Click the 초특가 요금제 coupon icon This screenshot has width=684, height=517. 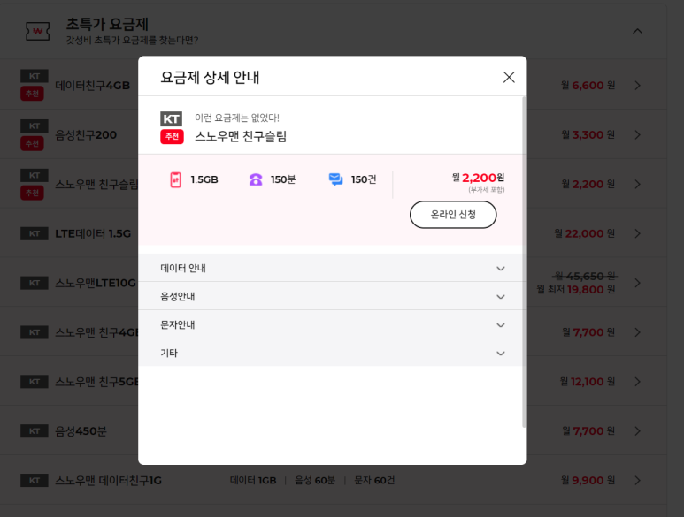pos(37,31)
